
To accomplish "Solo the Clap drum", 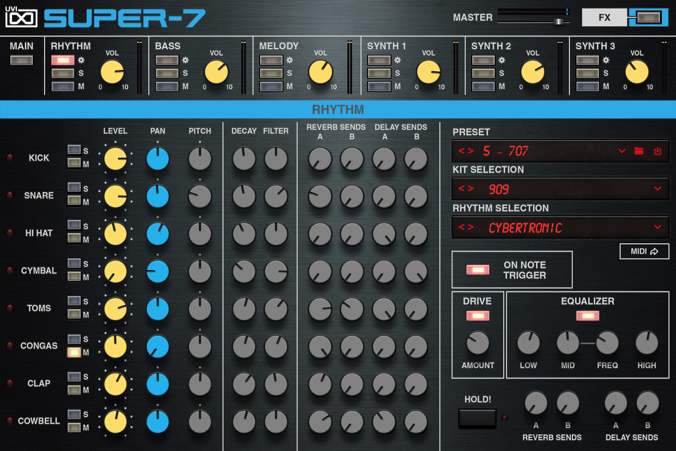I will (x=74, y=376).
